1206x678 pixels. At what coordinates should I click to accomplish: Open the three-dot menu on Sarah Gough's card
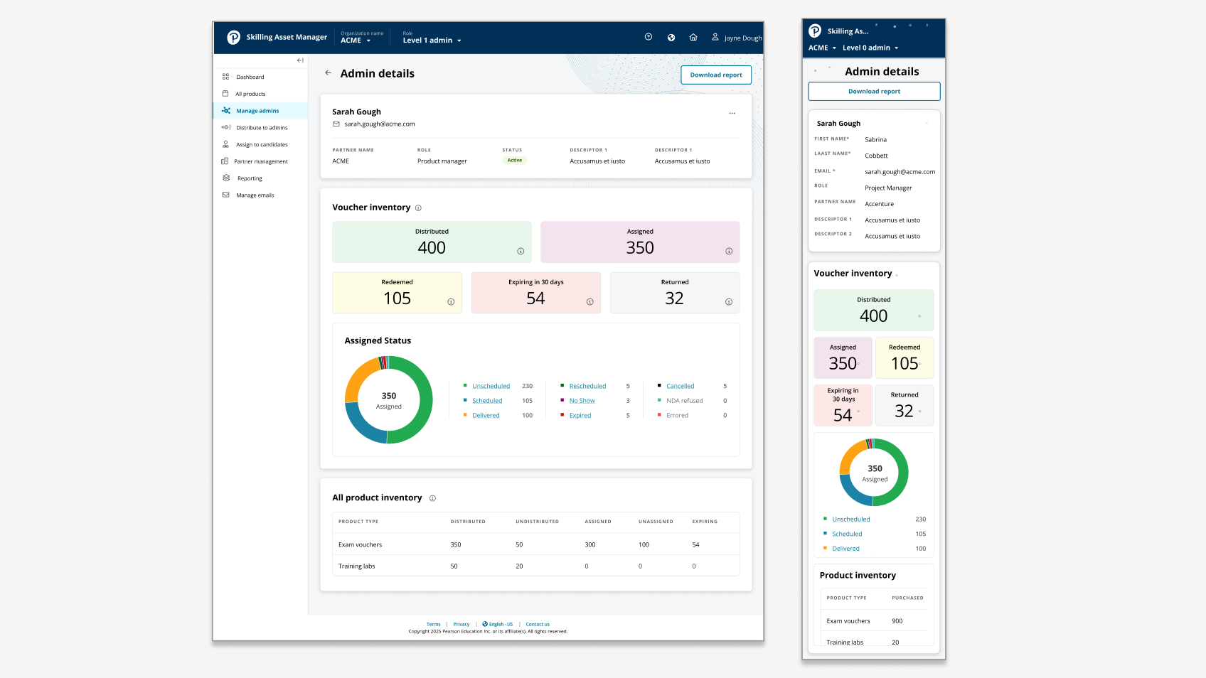point(732,113)
